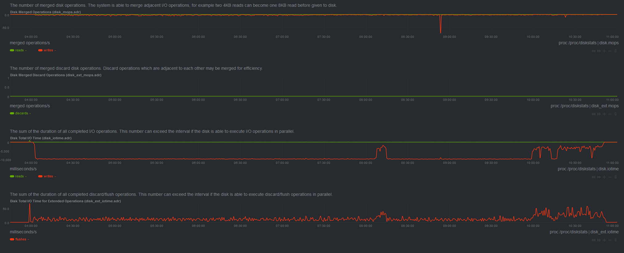Click the Disk Merged Operations (disk_mops.sdr) title
624x253 pixels.
(45, 12)
